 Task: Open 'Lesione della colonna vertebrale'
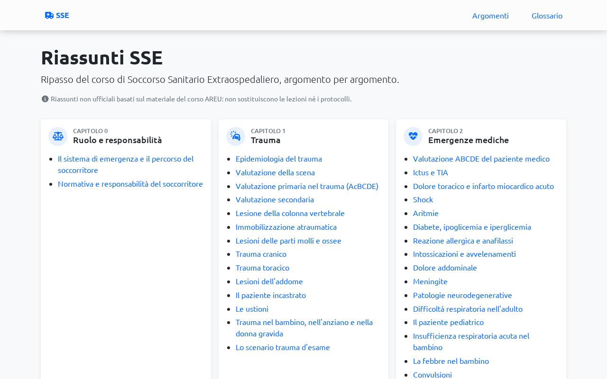tap(290, 213)
